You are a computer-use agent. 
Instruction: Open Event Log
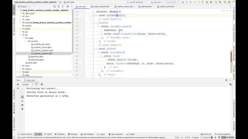coord(206,134)
